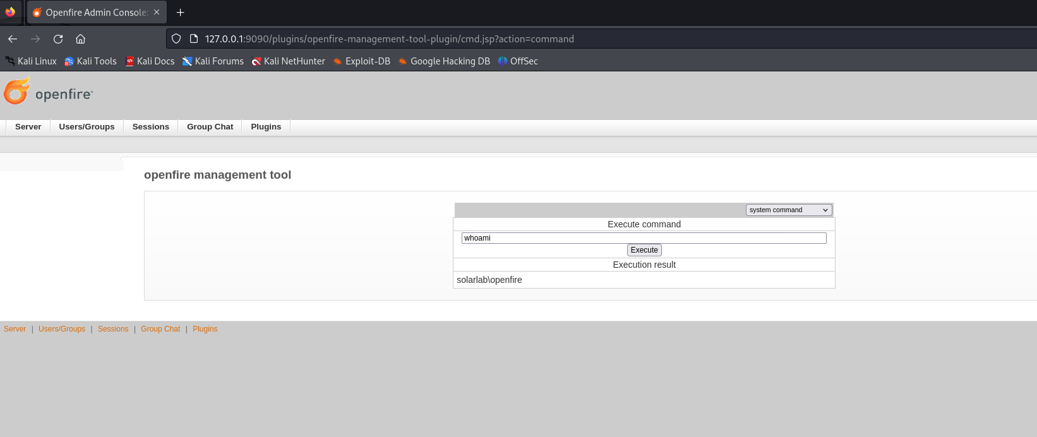Open the Exploit-DB bookmark
Screen dimensions: 1037x437
coord(362,61)
